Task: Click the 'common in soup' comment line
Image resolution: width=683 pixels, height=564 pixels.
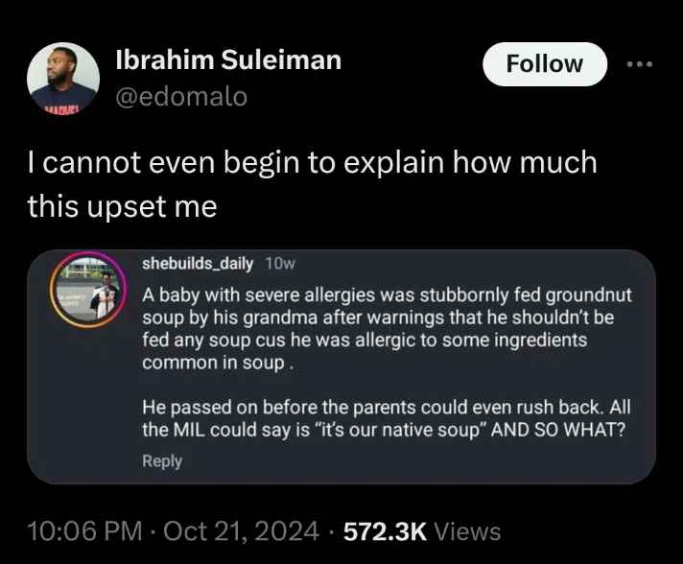Action: (x=218, y=363)
